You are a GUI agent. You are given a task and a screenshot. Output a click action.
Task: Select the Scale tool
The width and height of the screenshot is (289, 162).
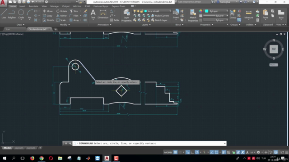(61, 20)
